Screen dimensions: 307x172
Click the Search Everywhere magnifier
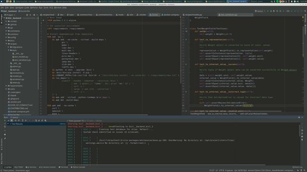(305, 11)
